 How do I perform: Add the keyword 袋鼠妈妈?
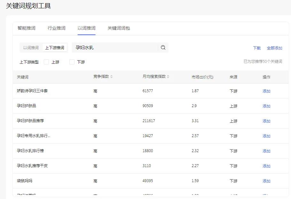(x=266, y=181)
